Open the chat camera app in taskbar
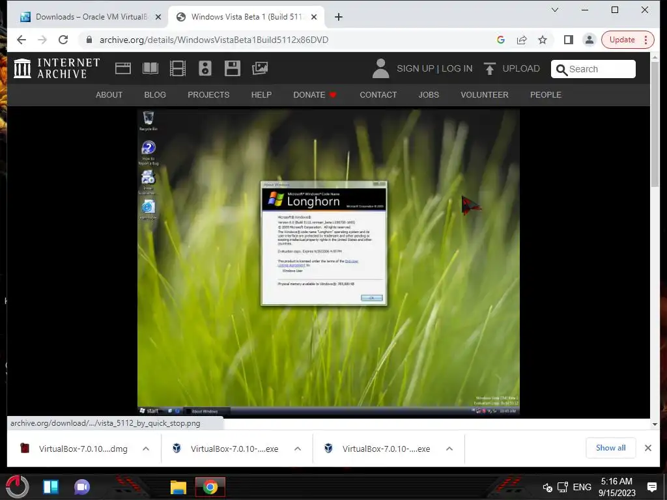 pyautogui.click(x=82, y=487)
